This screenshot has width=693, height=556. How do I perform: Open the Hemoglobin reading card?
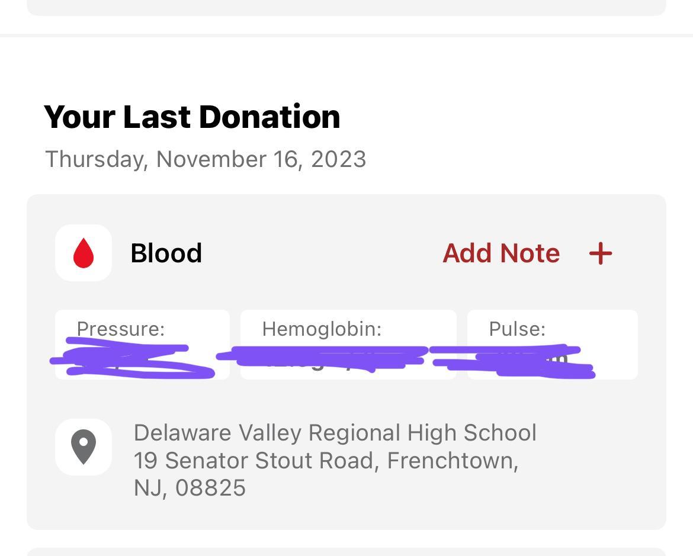(348, 344)
